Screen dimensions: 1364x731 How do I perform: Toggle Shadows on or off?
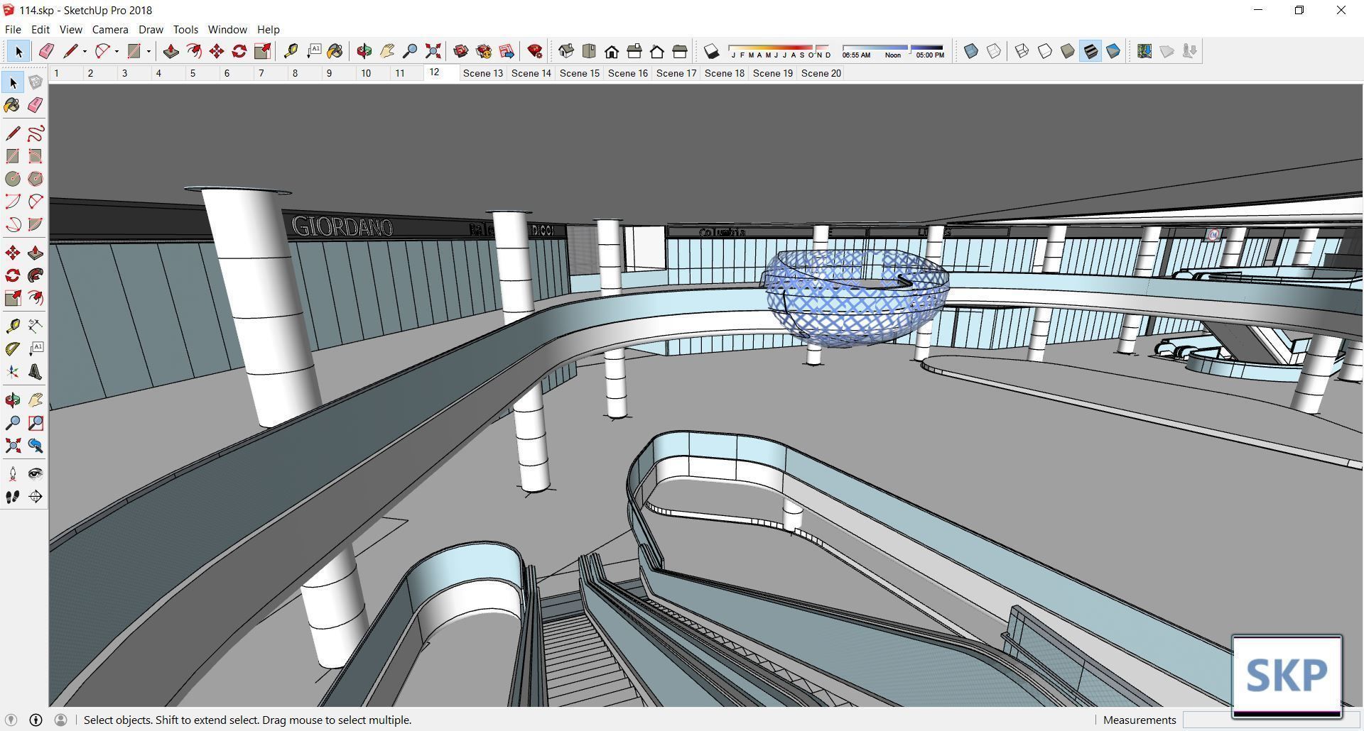click(711, 51)
